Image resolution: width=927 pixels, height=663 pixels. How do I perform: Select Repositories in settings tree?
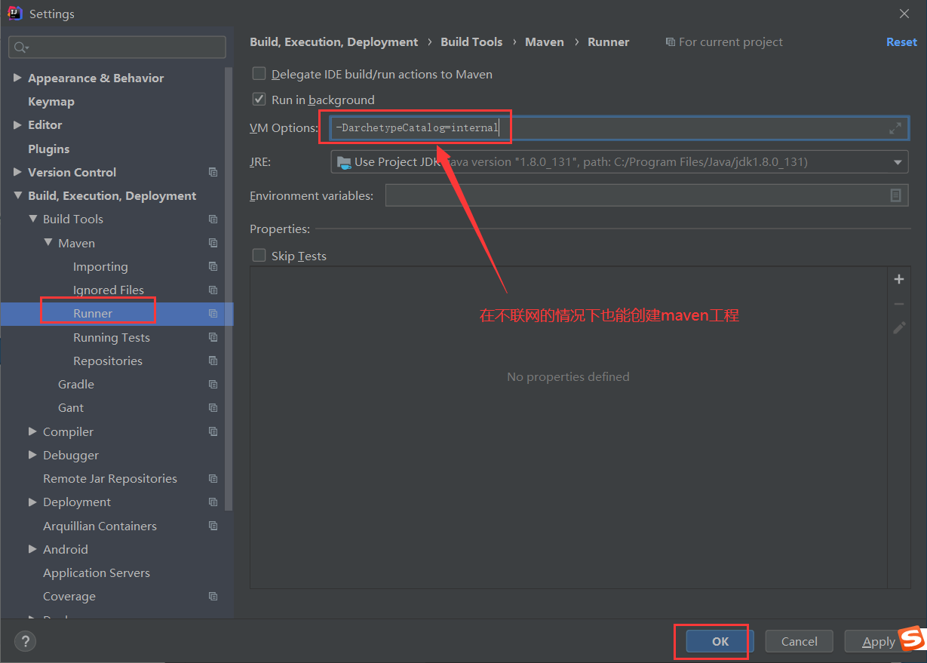[108, 361]
